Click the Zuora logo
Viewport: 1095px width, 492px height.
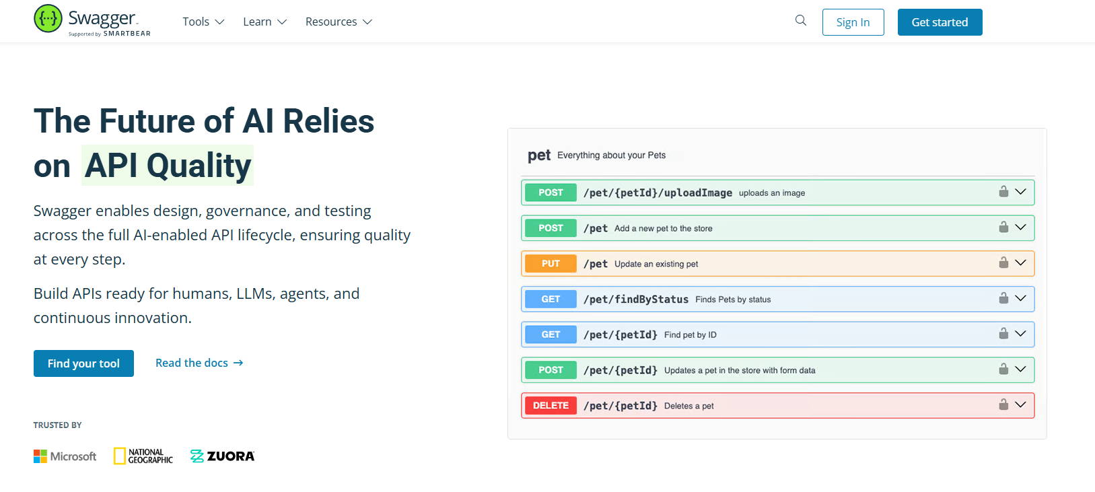[222, 456]
